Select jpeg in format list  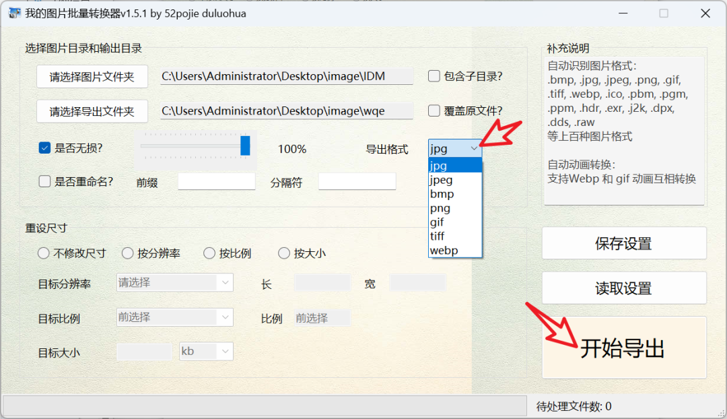(x=455, y=180)
